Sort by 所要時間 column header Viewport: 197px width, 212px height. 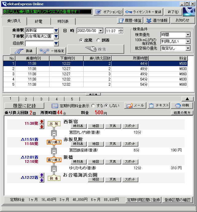click(130, 58)
